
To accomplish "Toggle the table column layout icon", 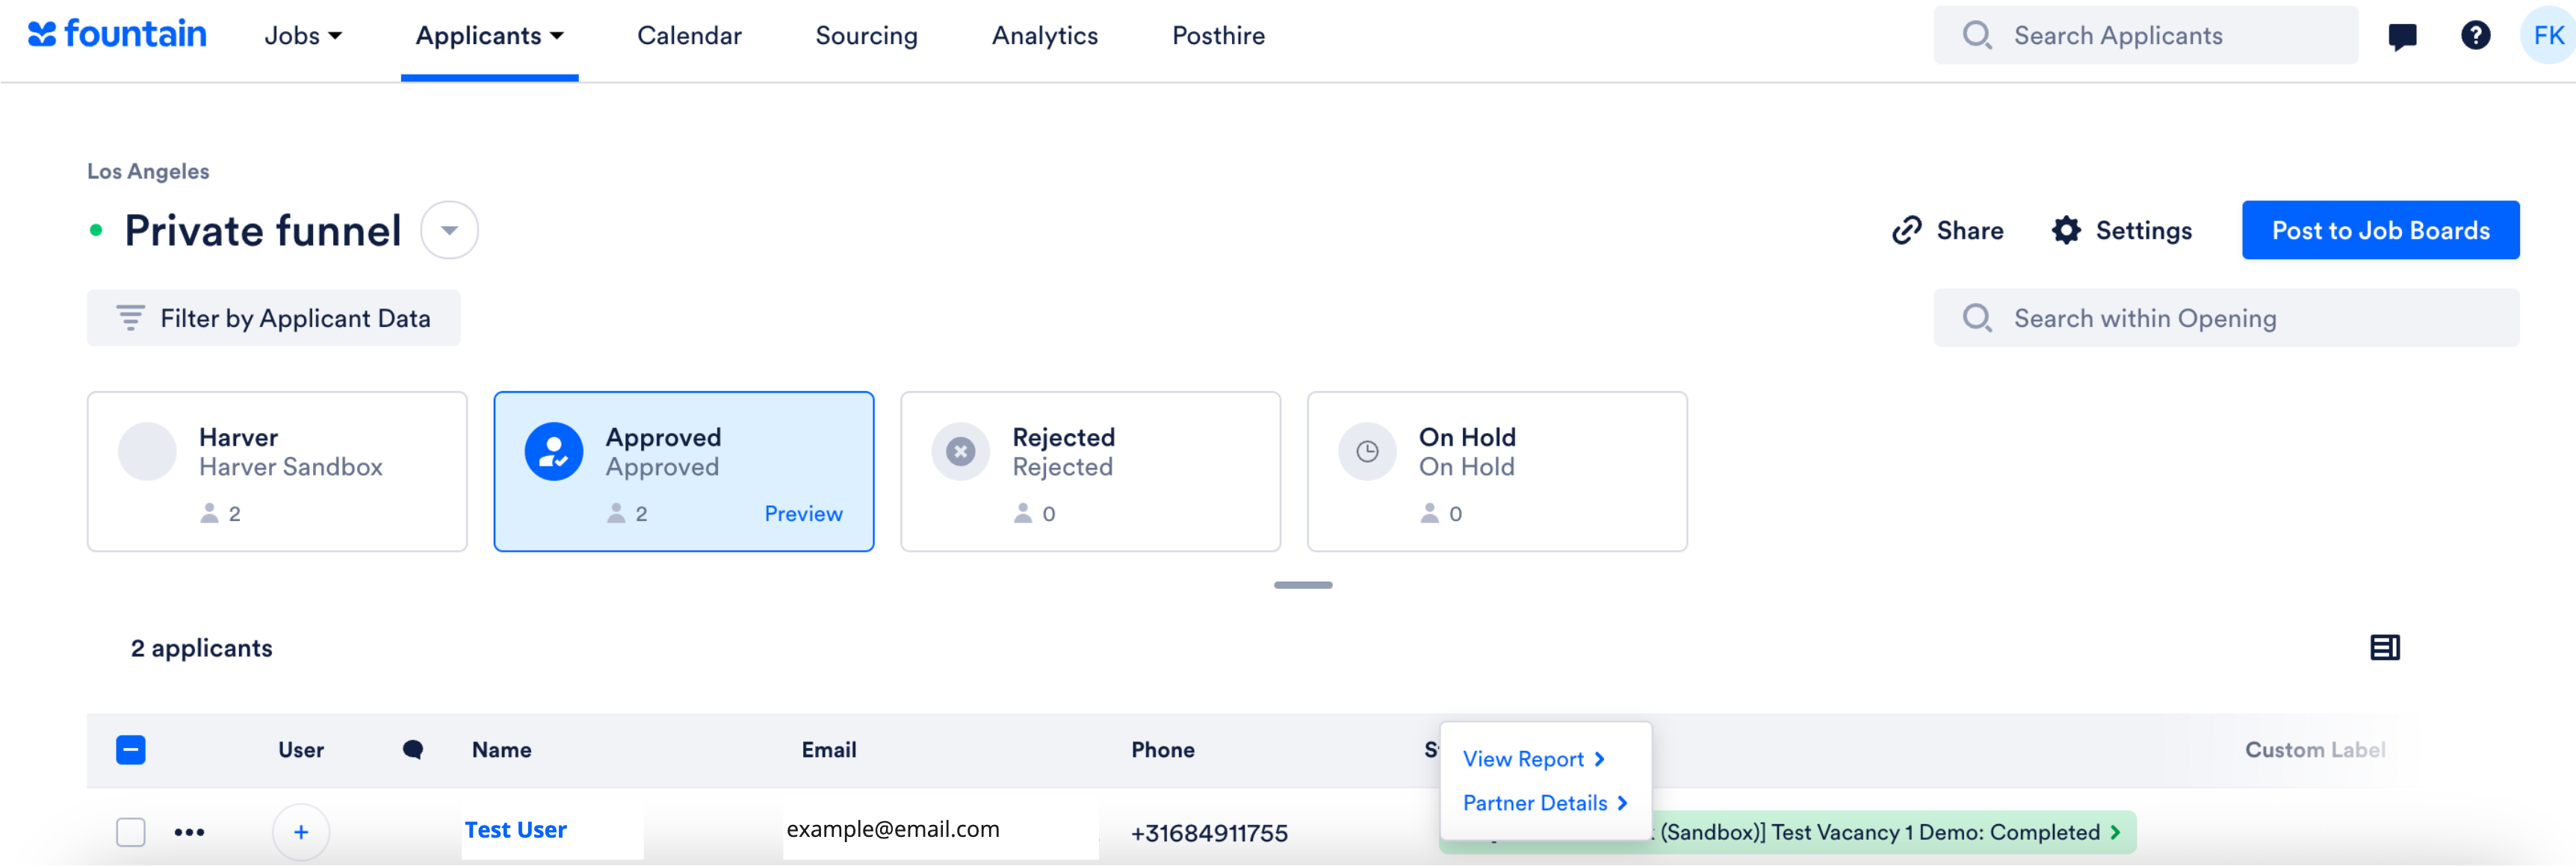I will [x=2384, y=648].
